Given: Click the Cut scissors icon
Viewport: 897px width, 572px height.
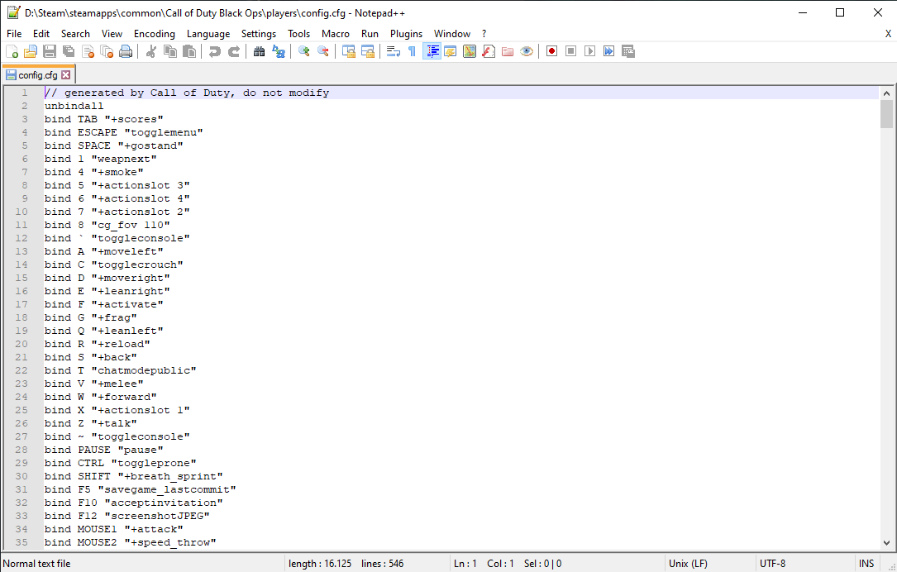Looking at the screenshot, I should (151, 51).
